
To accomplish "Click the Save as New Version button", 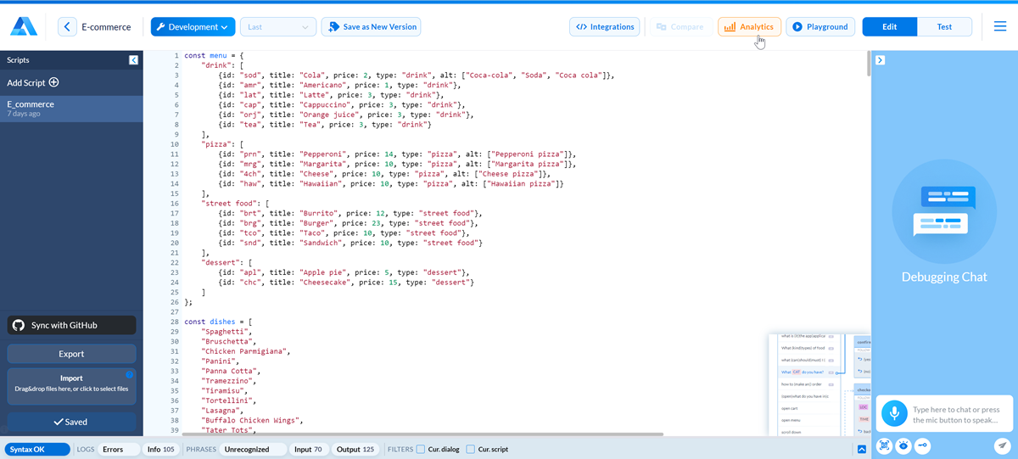I will click(371, 27).
